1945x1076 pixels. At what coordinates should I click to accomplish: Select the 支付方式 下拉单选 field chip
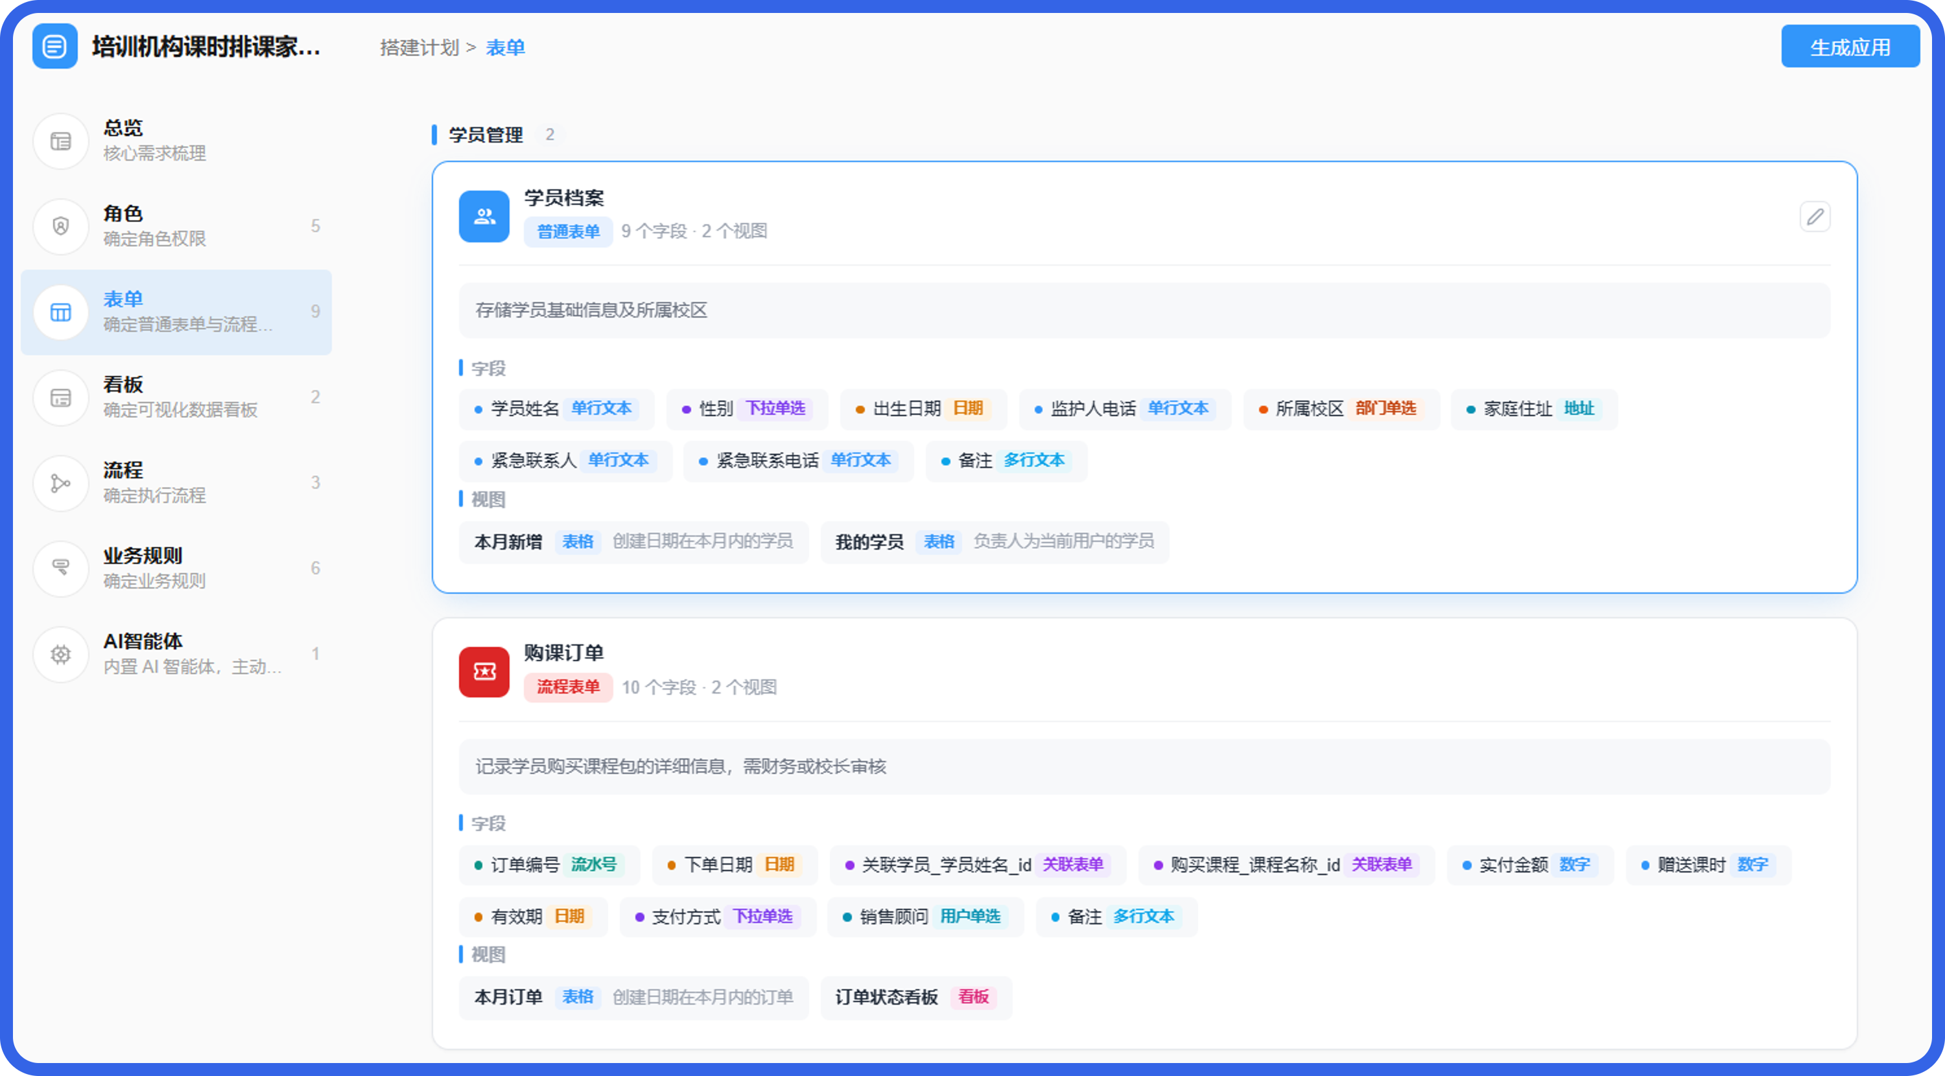point(718,917)
